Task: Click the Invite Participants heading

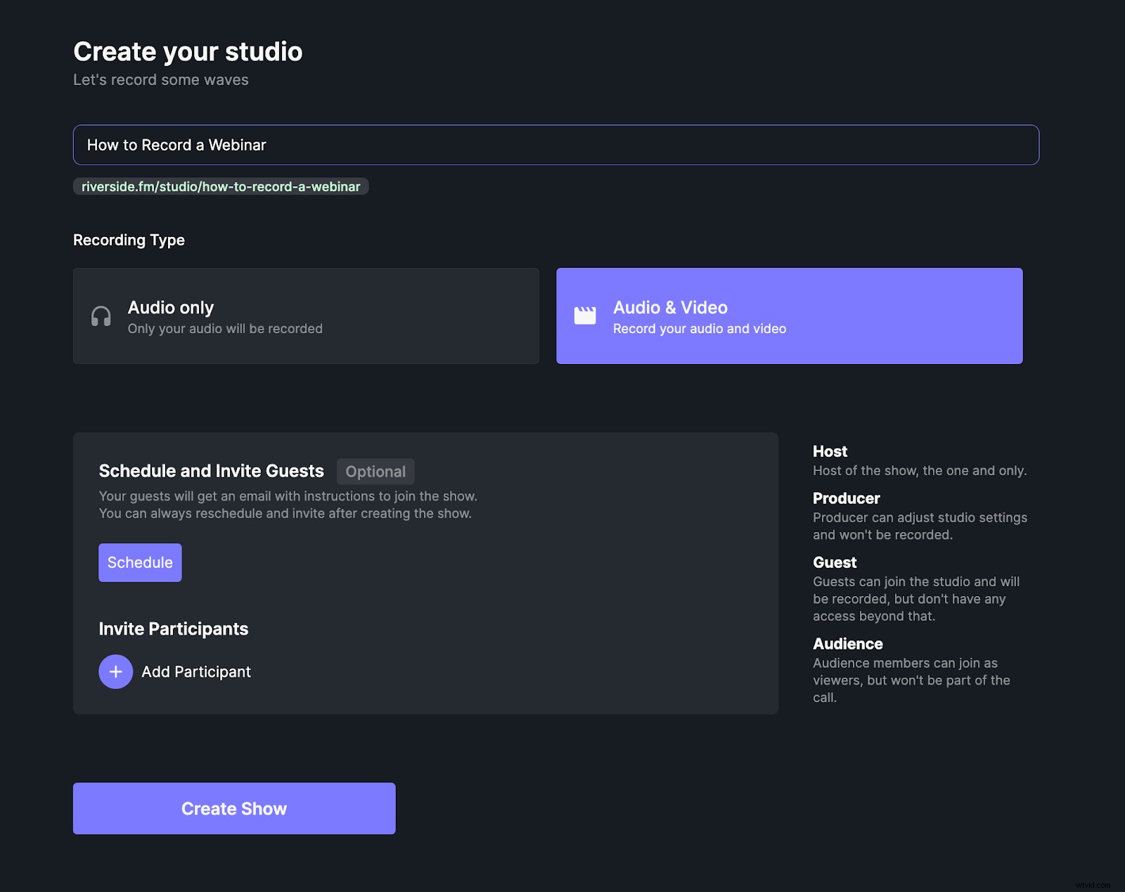Action: [x=173, y=628]
